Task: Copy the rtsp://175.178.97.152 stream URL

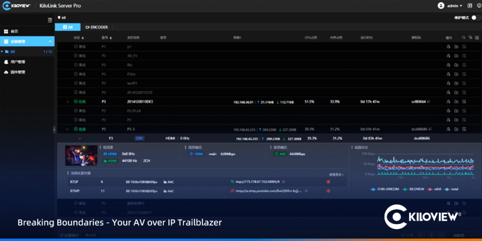Action: pos(283,182)
